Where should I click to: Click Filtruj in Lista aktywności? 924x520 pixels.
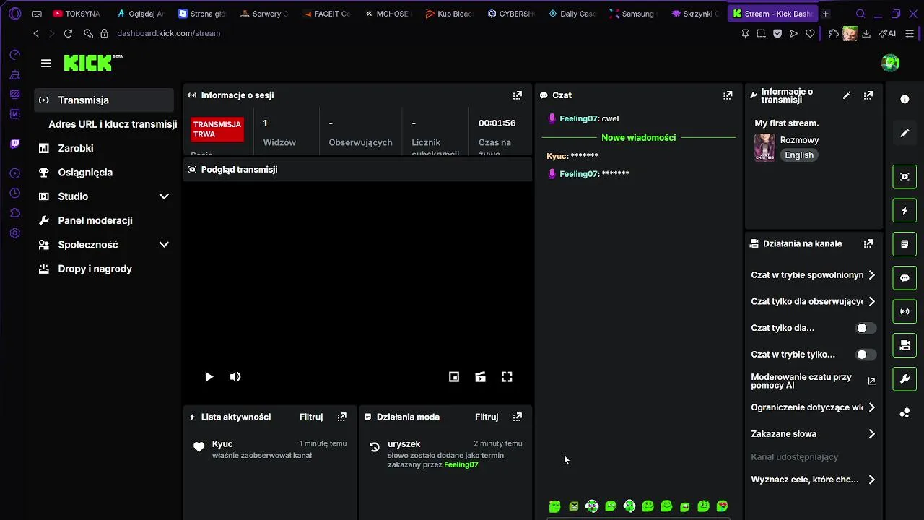pyautogui.click(x=311, y=417)
